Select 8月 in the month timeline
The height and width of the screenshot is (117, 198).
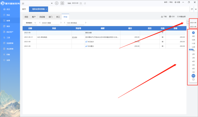coord(193,76)
